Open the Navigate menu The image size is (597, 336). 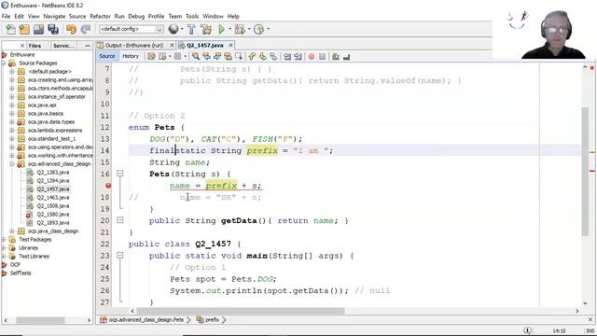[54, 16]
